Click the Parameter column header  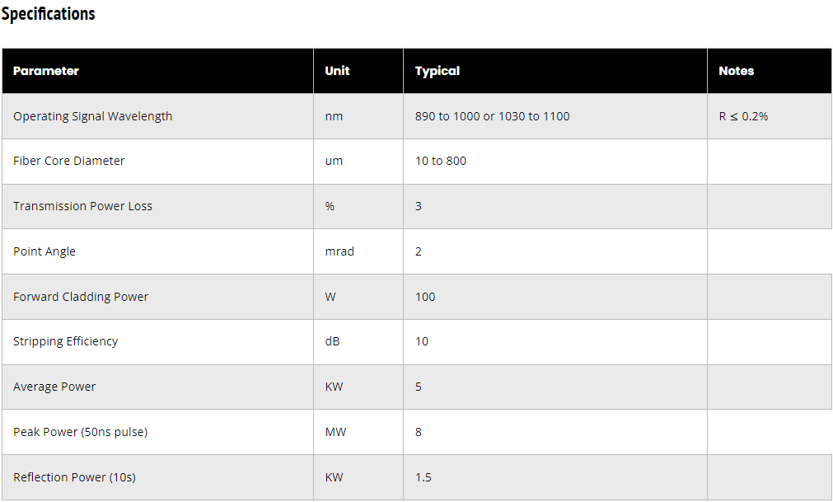(46, 71)
